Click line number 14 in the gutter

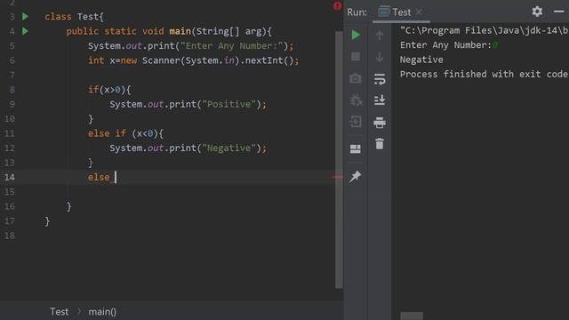(x=10, y=177)
